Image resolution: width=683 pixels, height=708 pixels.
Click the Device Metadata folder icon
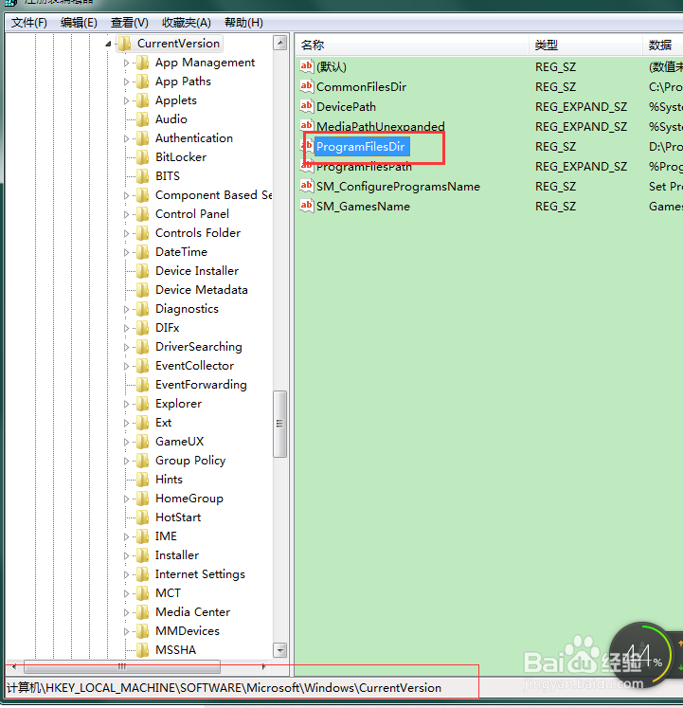(x=143, y=290)
